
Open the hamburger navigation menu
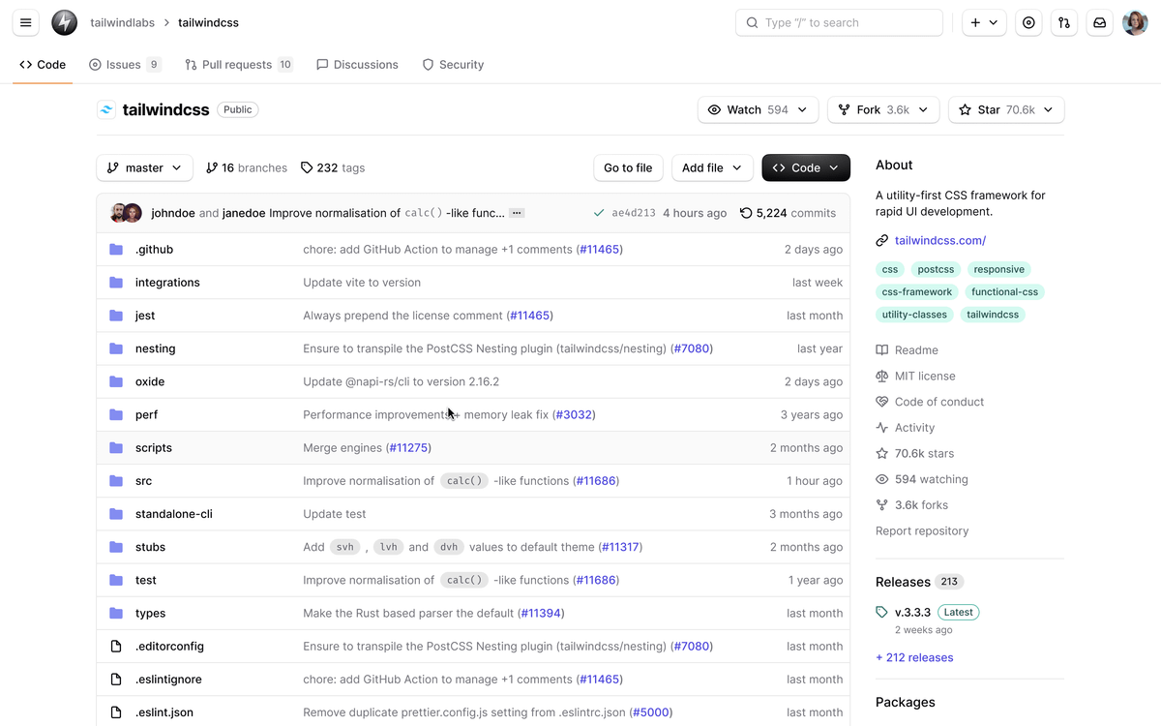tap(26, 22)
